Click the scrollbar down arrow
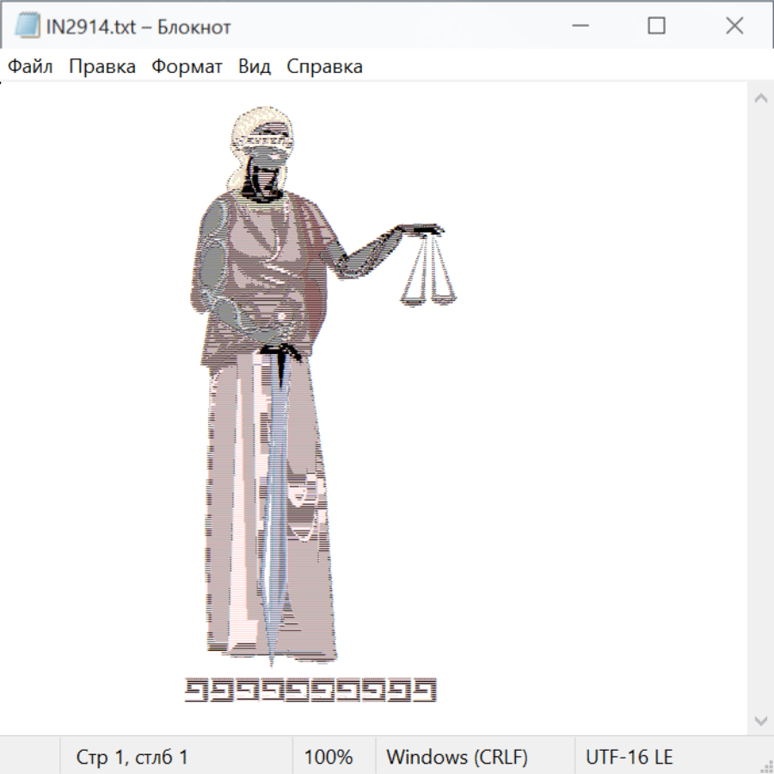 coord(760,720)
